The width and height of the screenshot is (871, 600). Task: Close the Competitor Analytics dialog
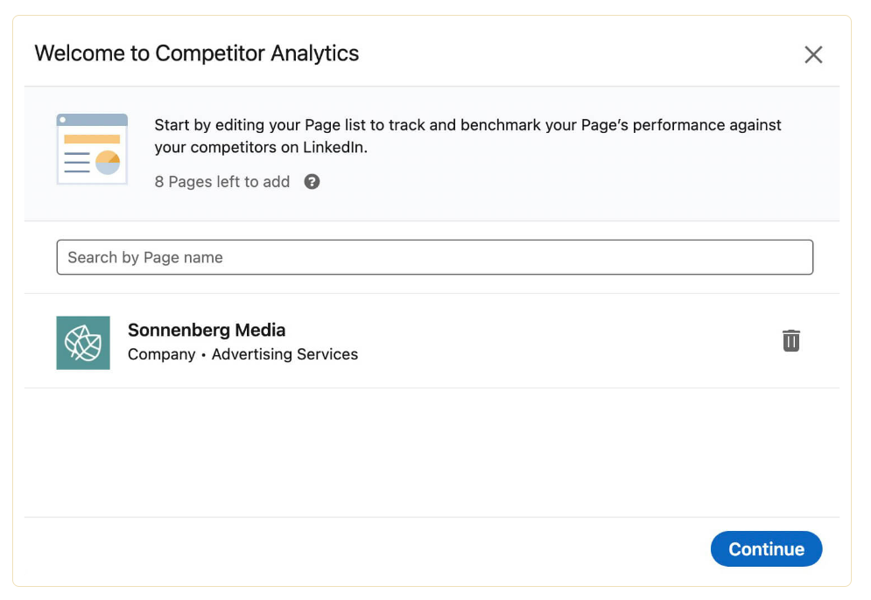click(813, 55)
